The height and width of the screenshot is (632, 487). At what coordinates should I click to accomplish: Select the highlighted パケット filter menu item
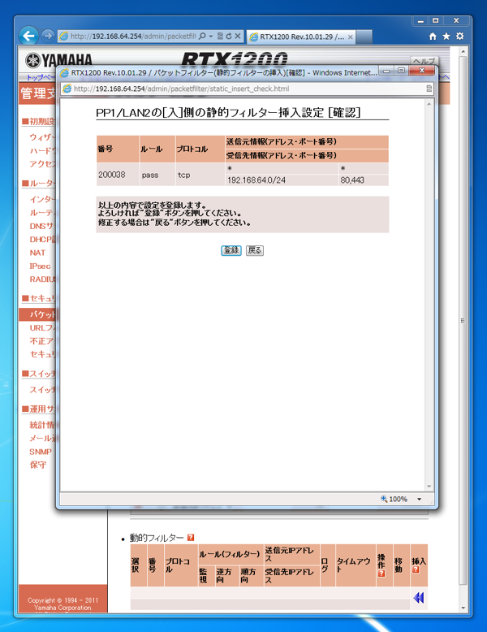pos(37,314)
